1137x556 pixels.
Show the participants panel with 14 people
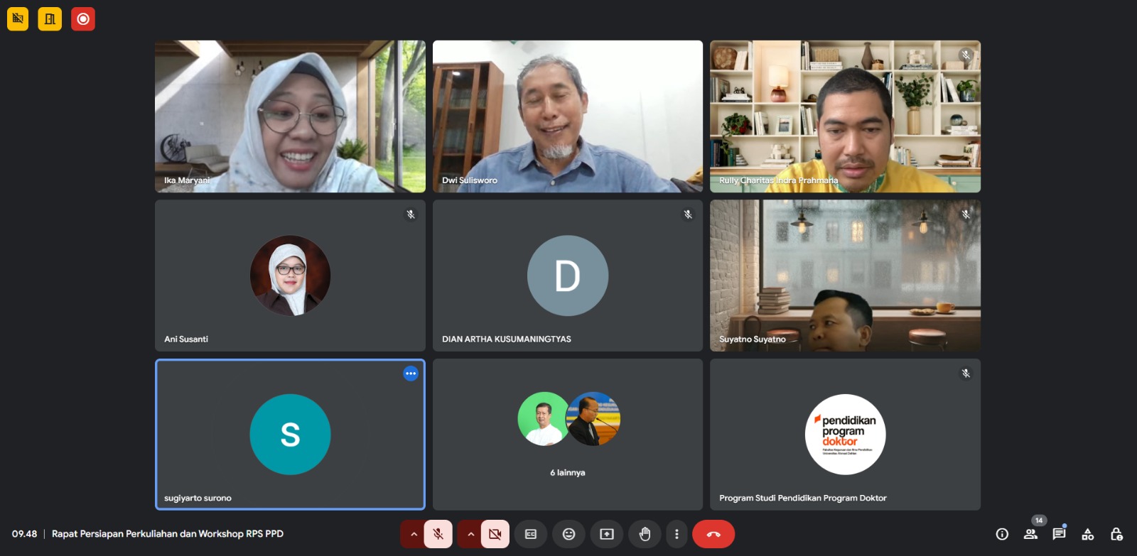click(x=1030, y=534)
